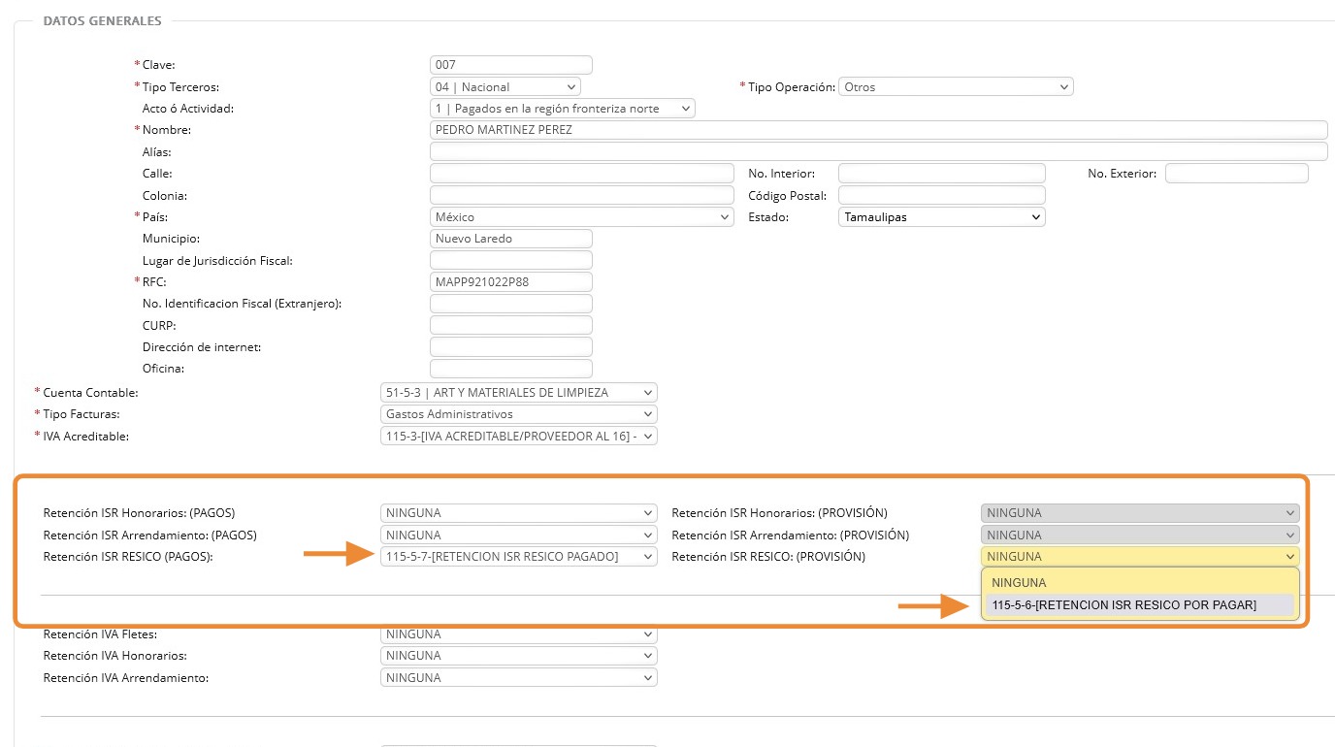Click the RFC field with MAPP921022P88
1335x747 pixels.
click(511, 281)
